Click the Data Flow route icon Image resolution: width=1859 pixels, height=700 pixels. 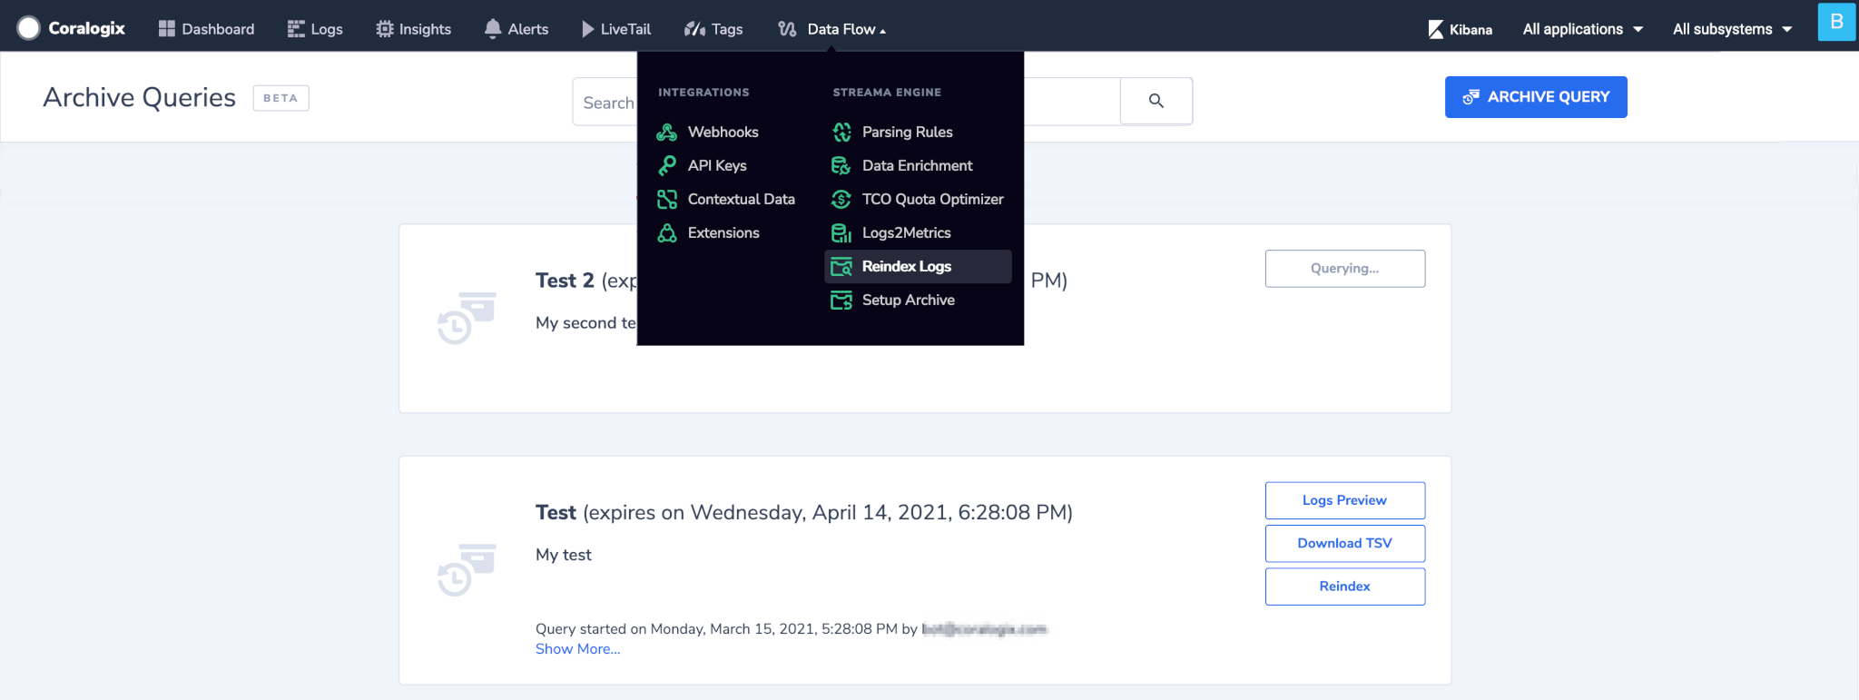pyautogui.click(x=787, y=29)
